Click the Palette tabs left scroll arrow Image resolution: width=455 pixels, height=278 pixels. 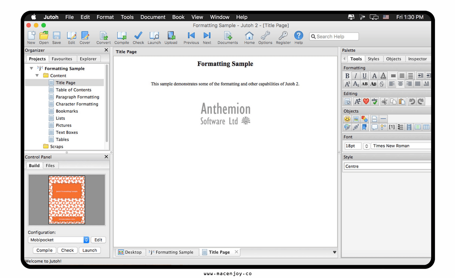click(345, 59)
